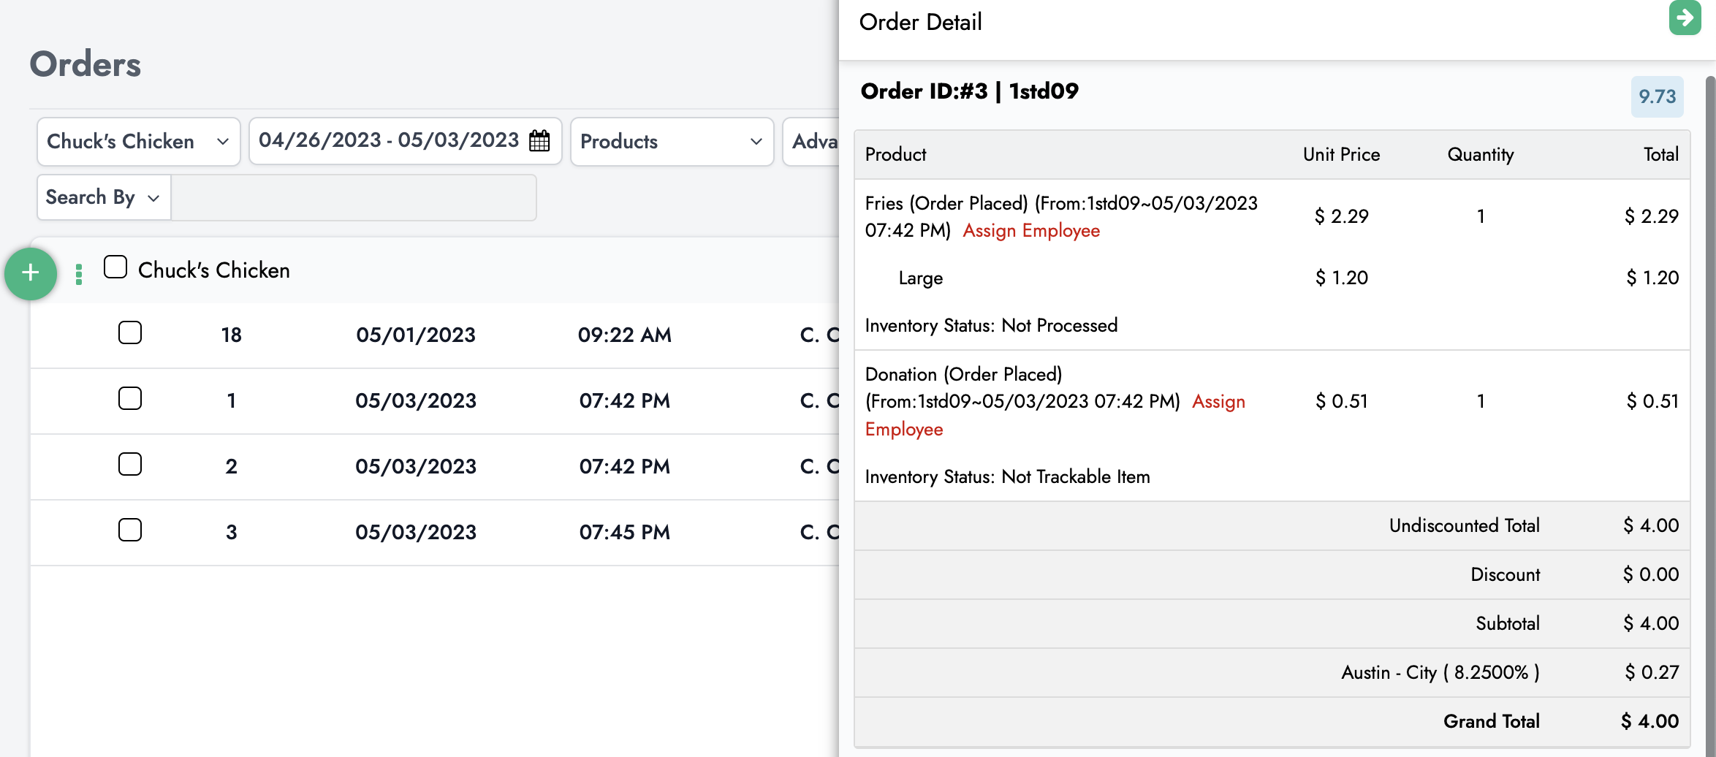Screen dimensions: 1716x757
Task: Open the calendar date picker icon
Action: 539,140
